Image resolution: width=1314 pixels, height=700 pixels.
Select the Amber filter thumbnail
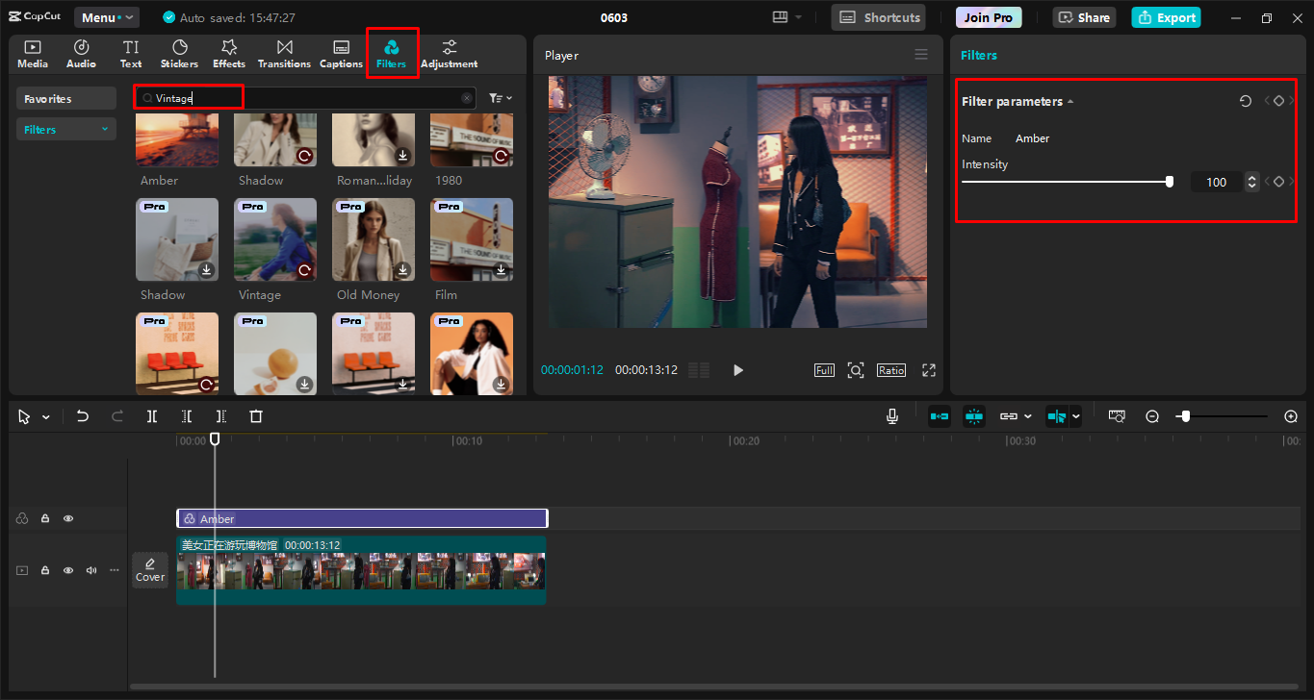pos(177,138)
